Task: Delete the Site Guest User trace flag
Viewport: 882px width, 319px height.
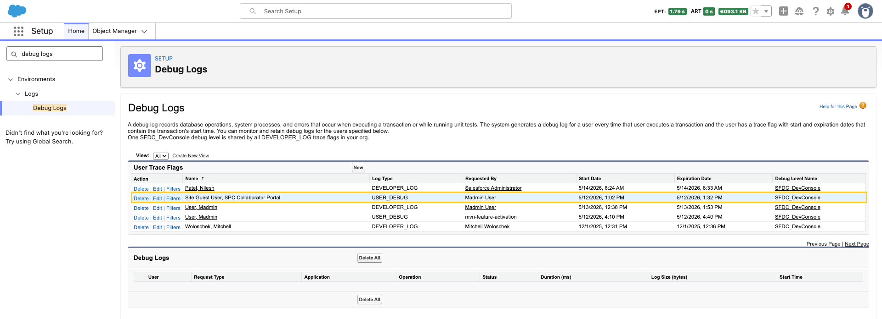Action: click(141, 198)
